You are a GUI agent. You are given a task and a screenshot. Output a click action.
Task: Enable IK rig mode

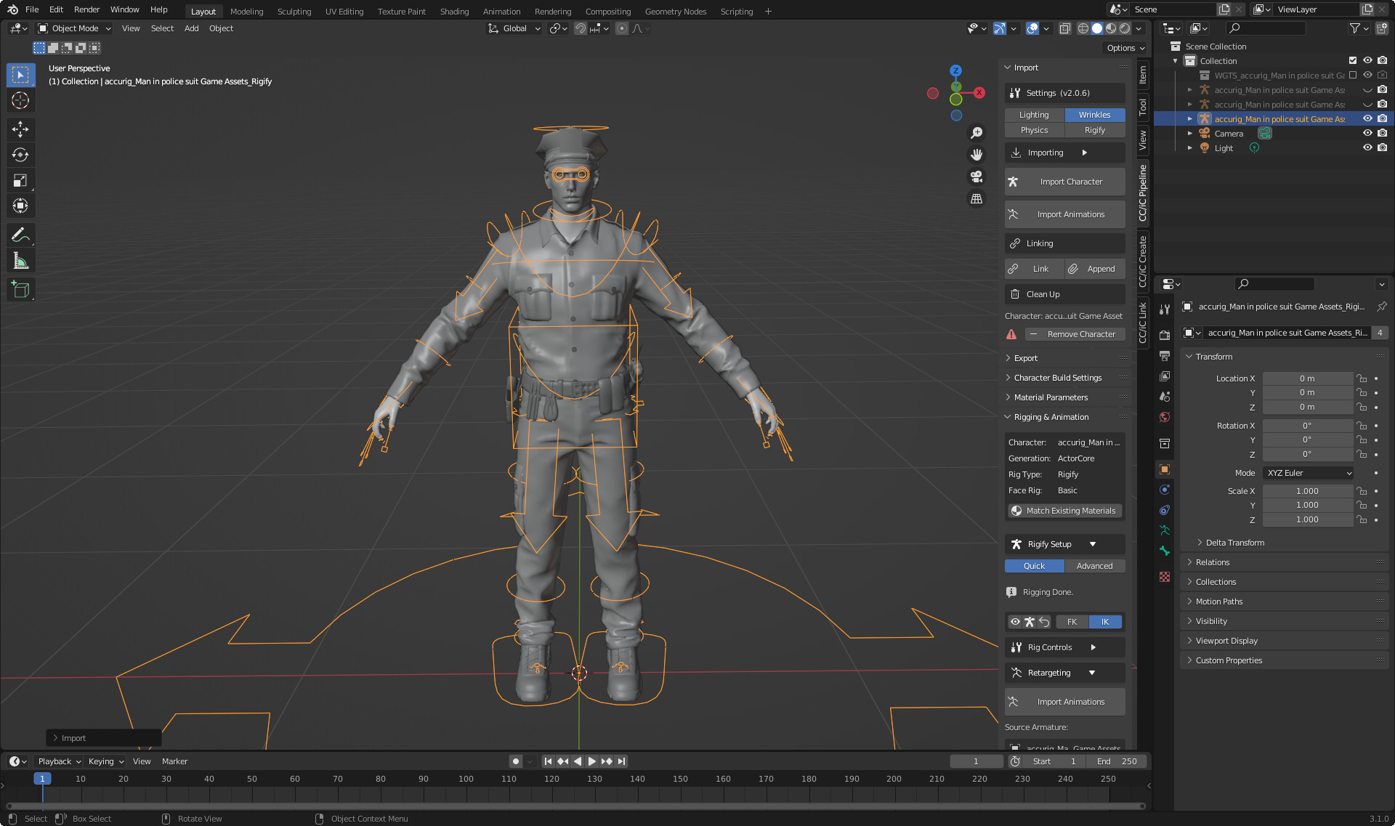click(1105, 622)
